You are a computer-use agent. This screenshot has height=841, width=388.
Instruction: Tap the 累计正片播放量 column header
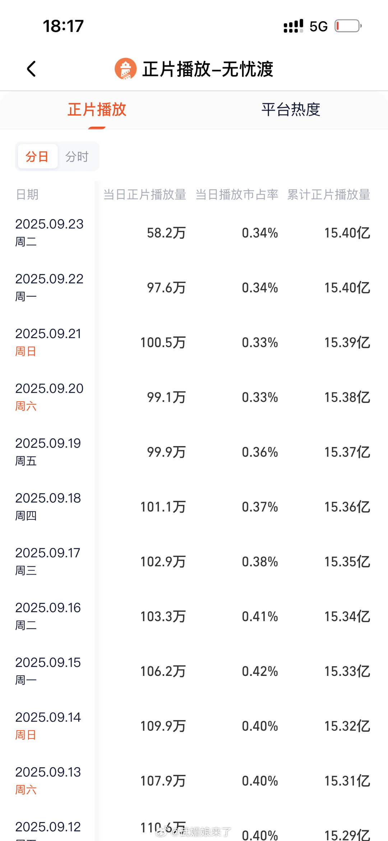[x=329, y=194]
